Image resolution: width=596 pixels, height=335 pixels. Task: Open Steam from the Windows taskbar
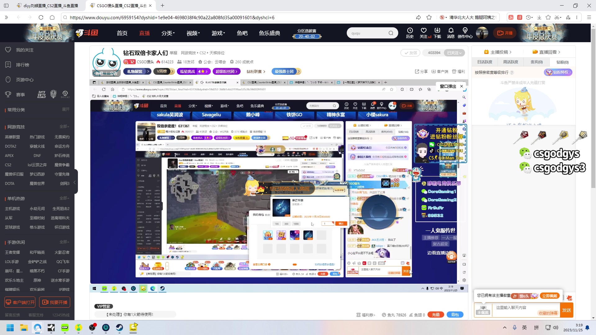coord(120,328)
